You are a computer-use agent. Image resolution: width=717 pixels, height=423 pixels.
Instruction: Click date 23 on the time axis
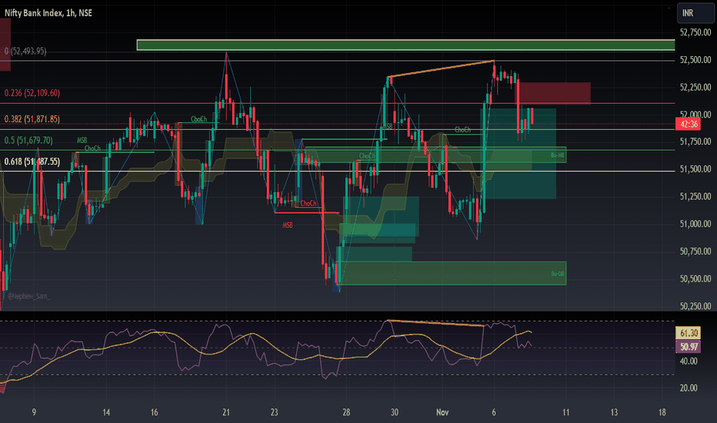click(x=274, y=412)
